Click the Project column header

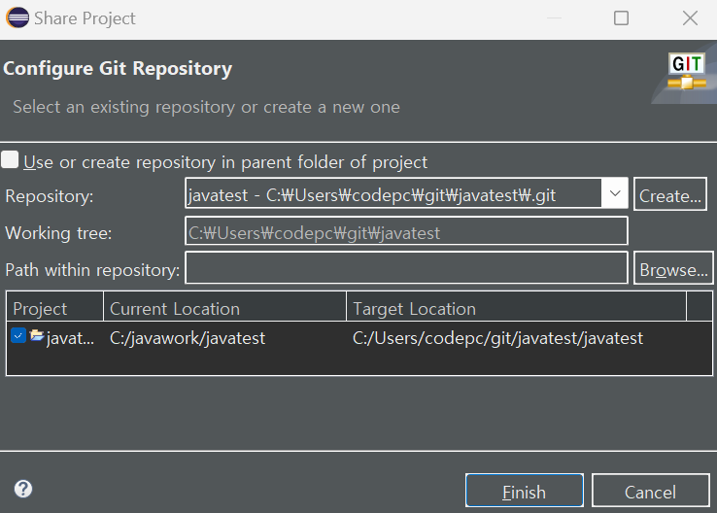[x=54, y=307]
